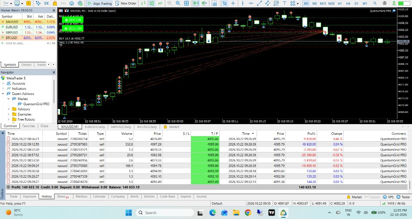
Task: Select the BTCUSD row in Market Watch
Action: (28, 38)
